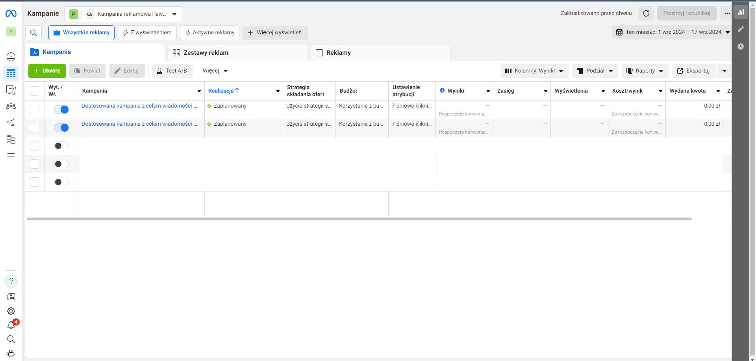The image size is (756, 361).
Task: Open the charts panel icon
Action: pyautogui.click(x=741, y=12)
